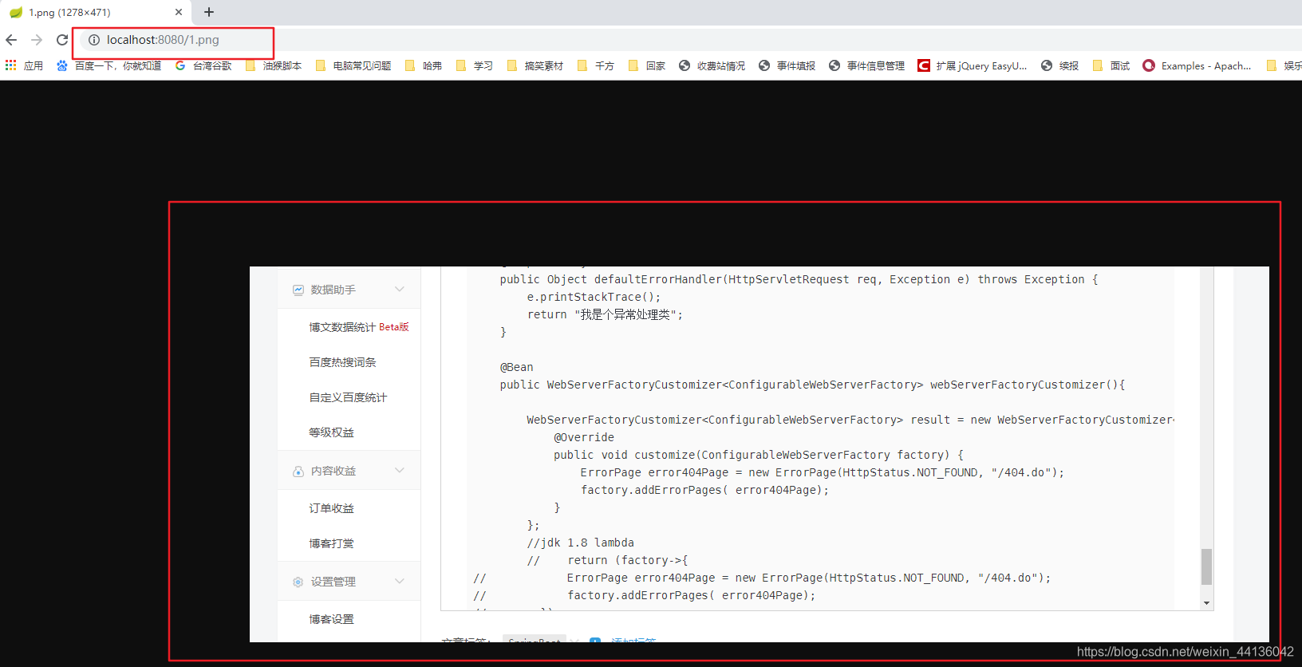Close the 1.png tab

coord(178,12)
